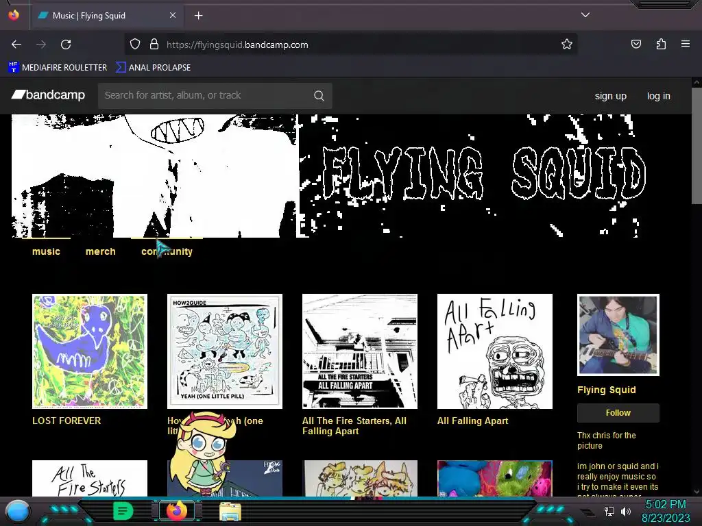Image resolution: width=702 pixels, height=526 pixels.
Task: Open All The Fire Starters, All Falling Apart cover
Action: coord(360,351)
